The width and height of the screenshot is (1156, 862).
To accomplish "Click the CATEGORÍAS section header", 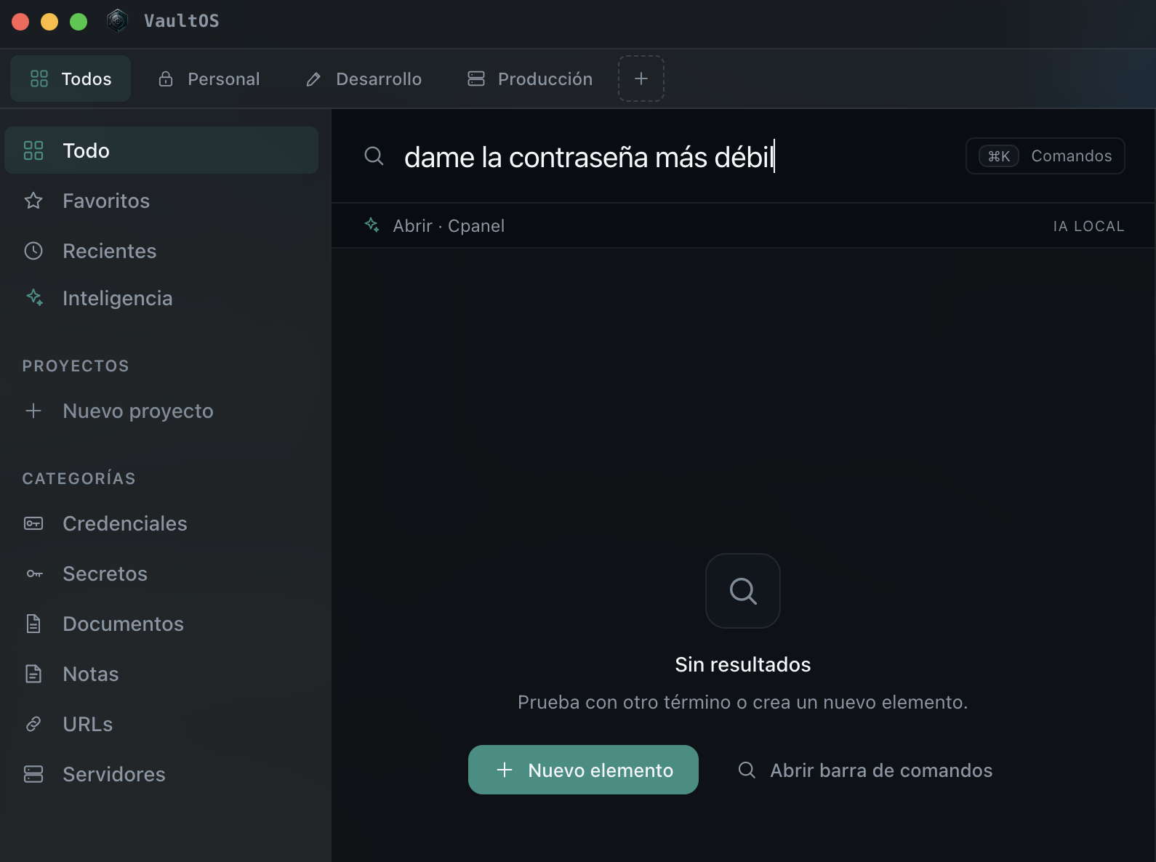I will click(79, 478).
